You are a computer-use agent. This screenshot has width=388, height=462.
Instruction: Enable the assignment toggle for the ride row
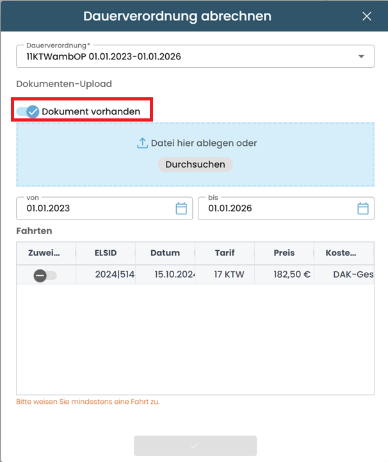(x=45, y=275)
